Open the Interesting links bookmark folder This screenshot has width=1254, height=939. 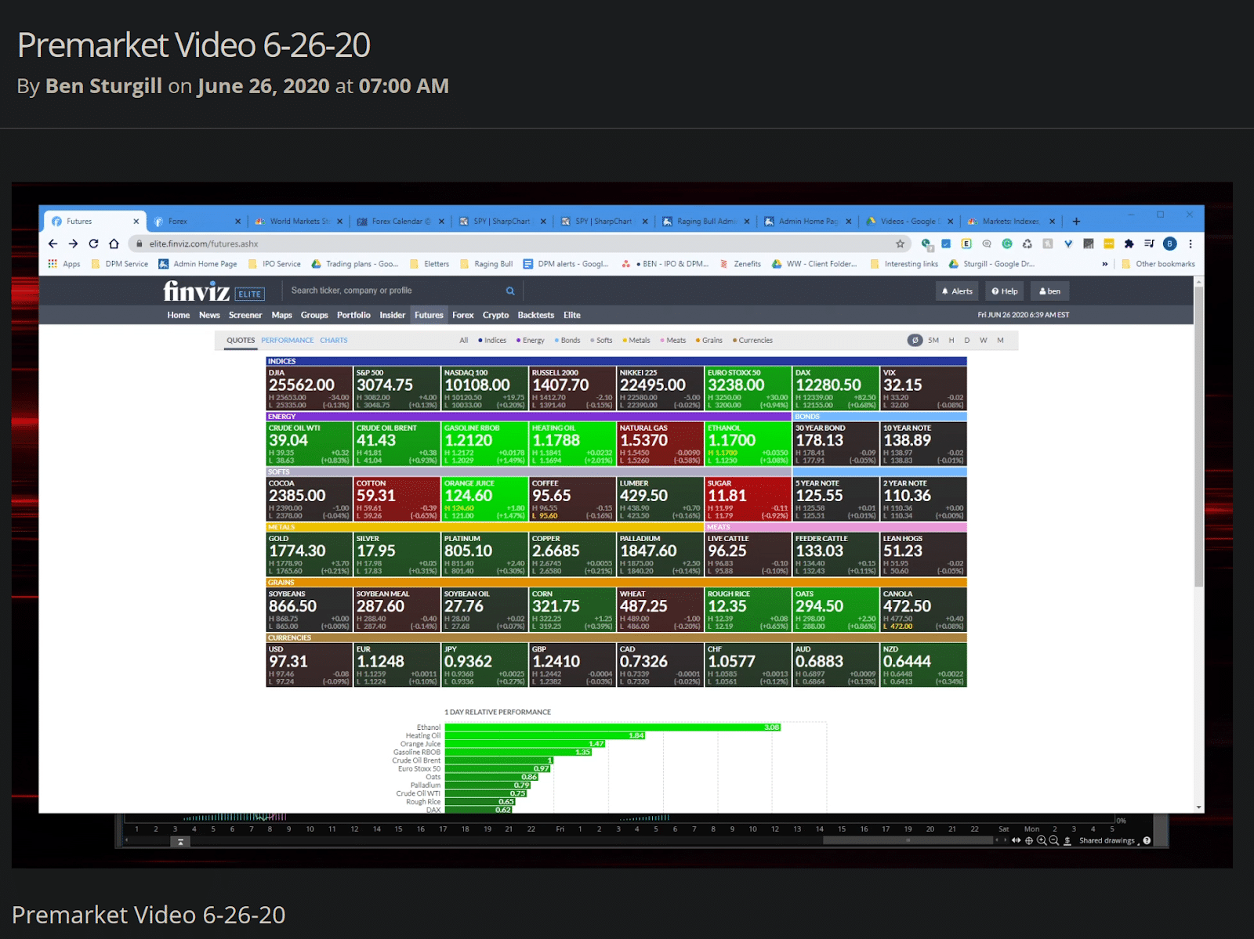(904, 264)
